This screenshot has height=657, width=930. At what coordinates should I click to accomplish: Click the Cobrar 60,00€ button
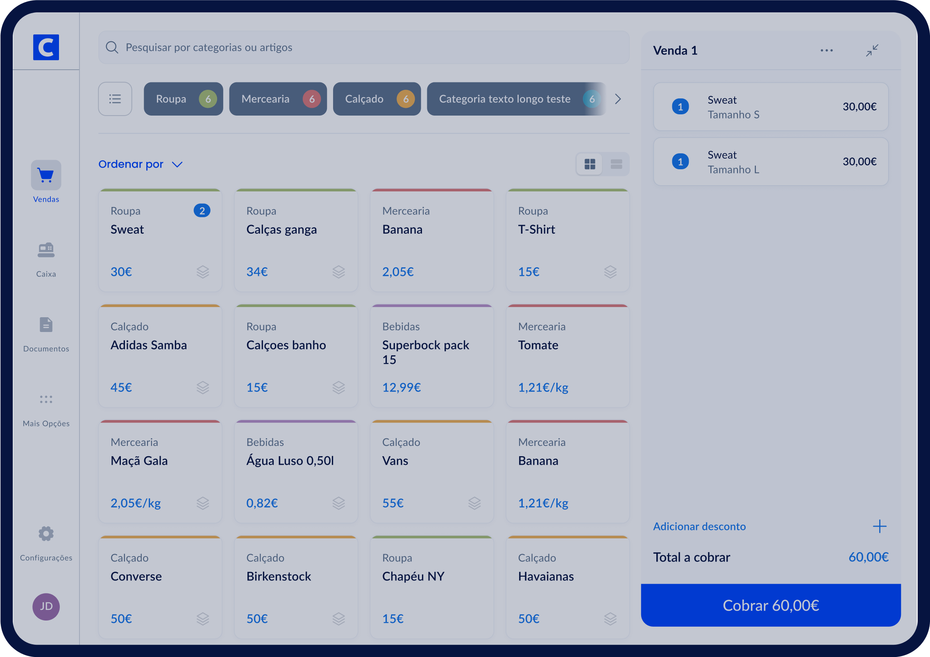(x=771, y=605)
